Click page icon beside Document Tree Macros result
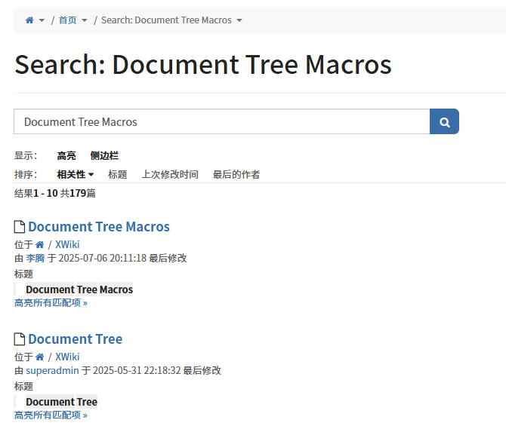The width and height of the screenshot is (506, 432). pos(20,227)
